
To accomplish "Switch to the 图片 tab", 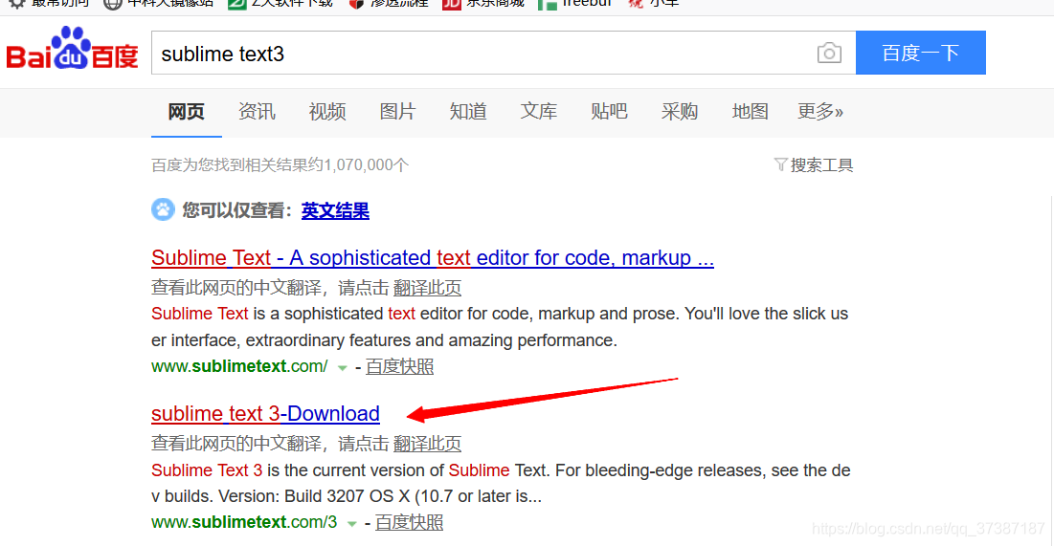I will (398, 111).
